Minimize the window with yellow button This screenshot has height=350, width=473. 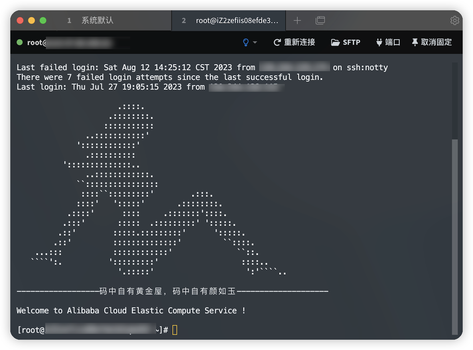pos(31,20)
